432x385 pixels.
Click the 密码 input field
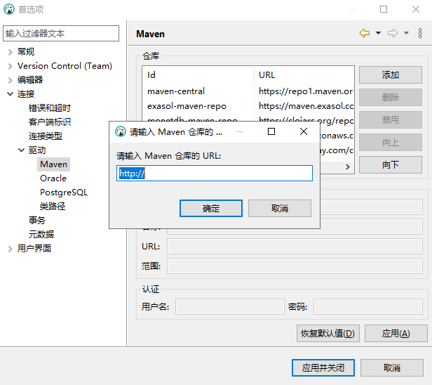point(368,306)
